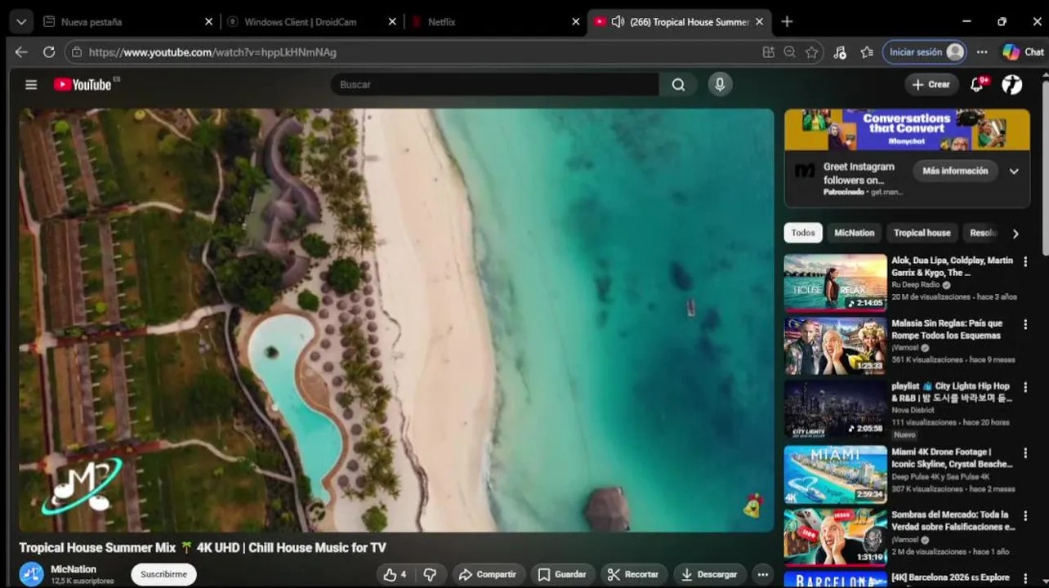Select the MicNation filter chip

854,233
